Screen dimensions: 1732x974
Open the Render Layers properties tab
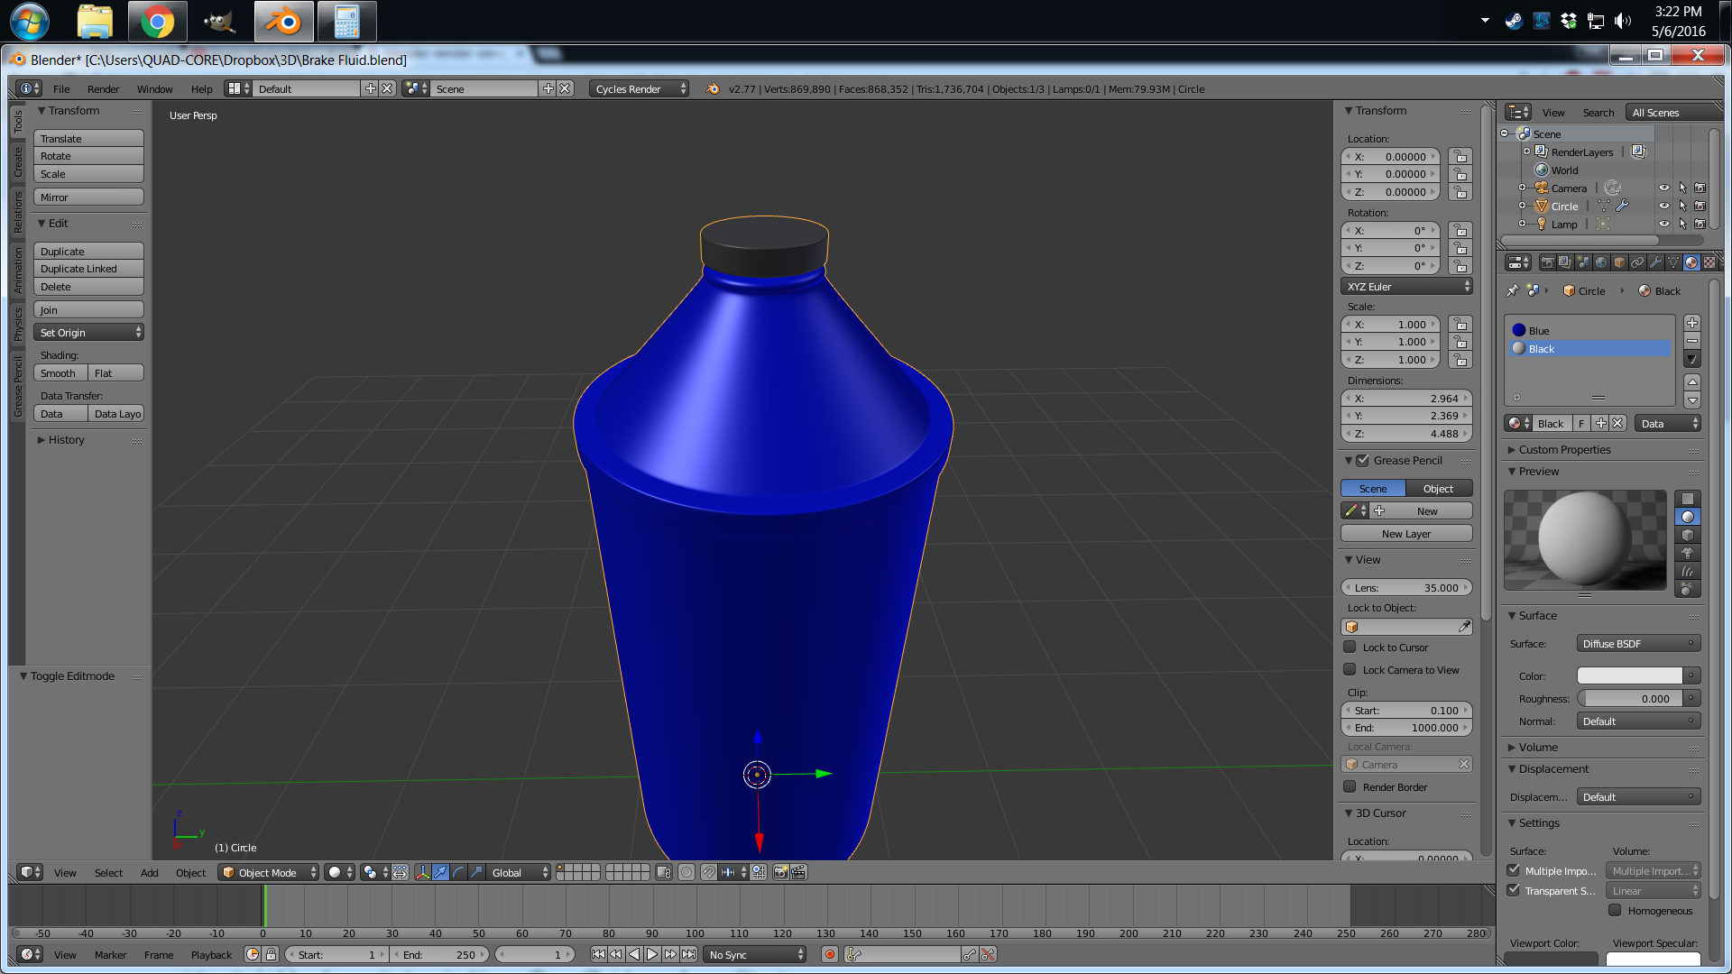click(x=1565, y=262)
